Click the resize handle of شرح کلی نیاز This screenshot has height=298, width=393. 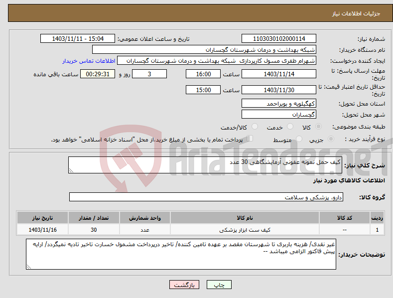pyautogui.click(x=71, y=170)
